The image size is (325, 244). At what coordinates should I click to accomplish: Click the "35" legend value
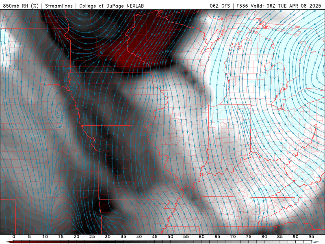click(x=123, y=237)
